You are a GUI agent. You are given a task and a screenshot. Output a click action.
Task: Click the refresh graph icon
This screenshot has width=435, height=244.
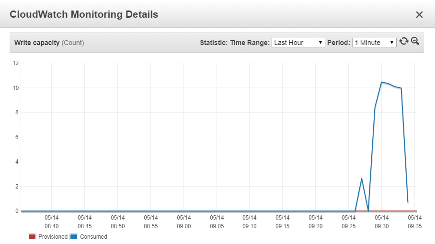tap(404, 42)
